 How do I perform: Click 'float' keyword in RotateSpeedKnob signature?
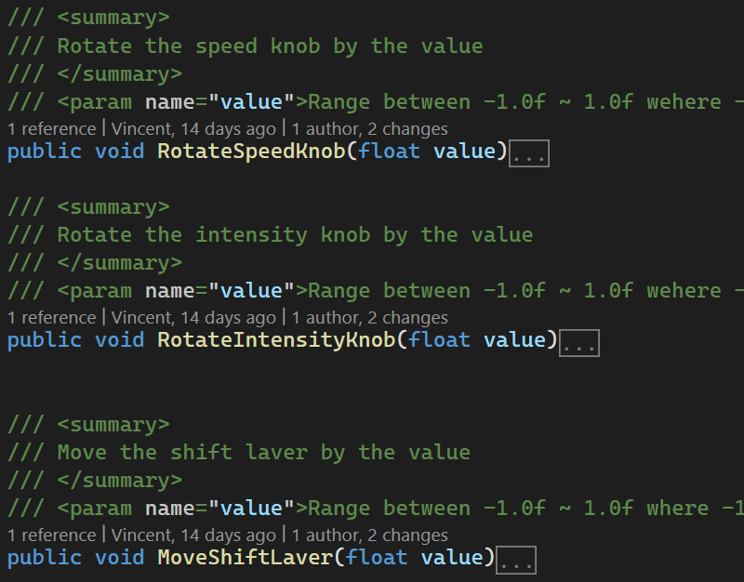pyautogui.click(x=389, y=152)
